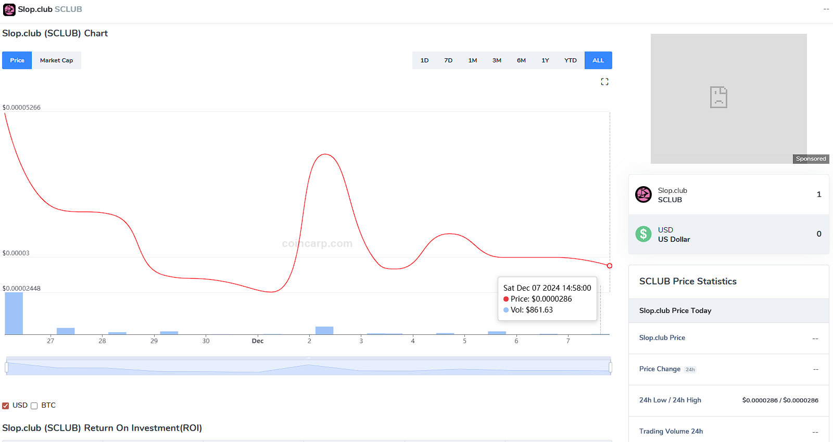Image resolution: width=833 pixels, height=442 pixels.
Task: Click the broken image icon in the ad
Action: coord(718,97)
